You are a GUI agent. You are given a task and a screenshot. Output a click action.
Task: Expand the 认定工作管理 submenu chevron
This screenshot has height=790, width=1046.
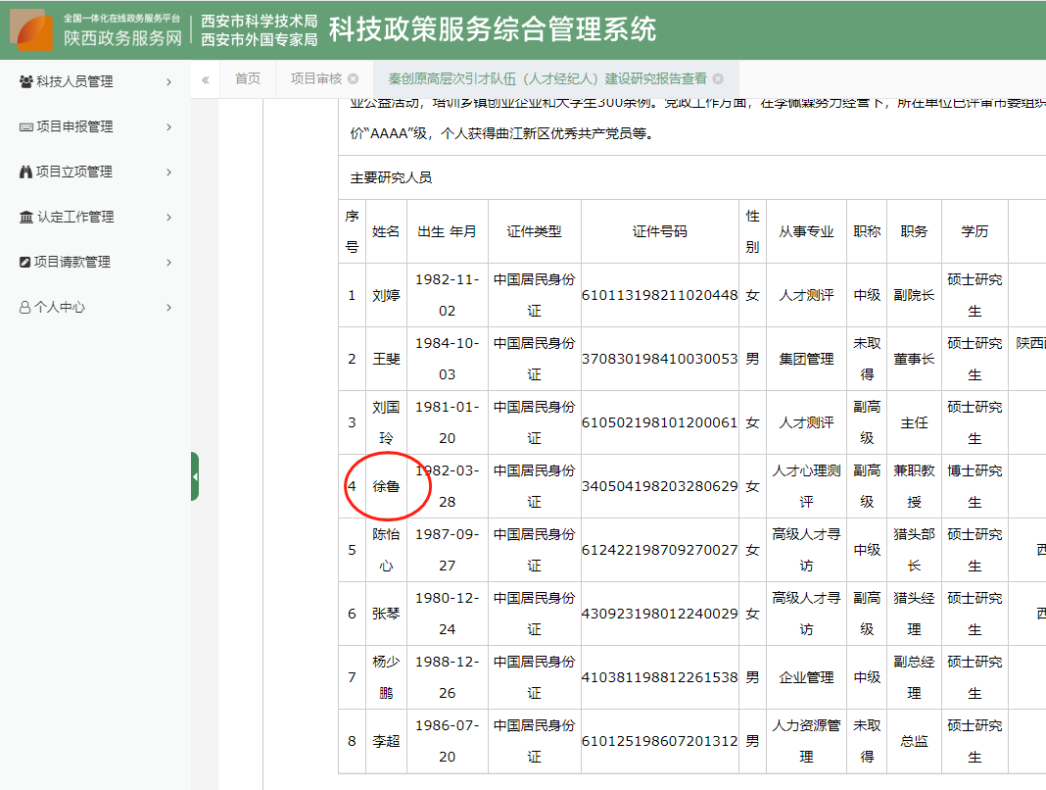(x=167, y=217)
